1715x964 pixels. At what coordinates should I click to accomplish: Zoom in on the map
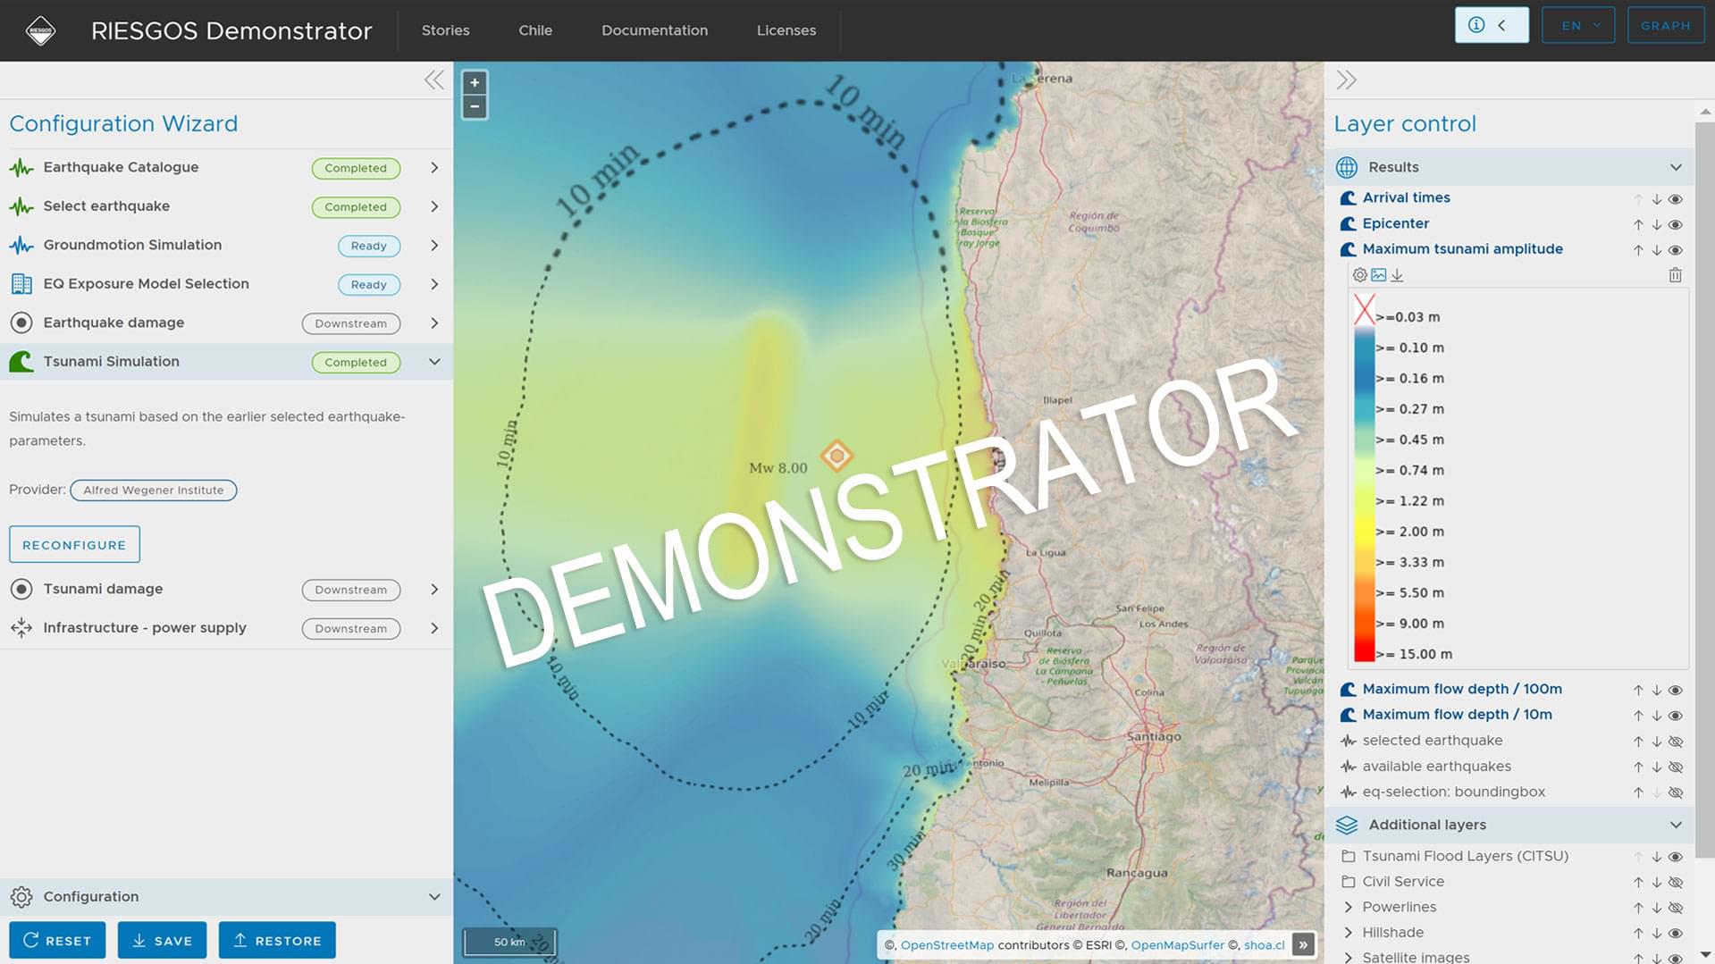point(475,83)
